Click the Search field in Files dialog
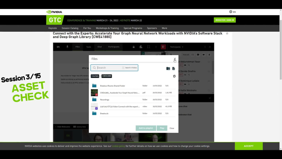Screen dimensions: 282x159 [x=109, y=68]
